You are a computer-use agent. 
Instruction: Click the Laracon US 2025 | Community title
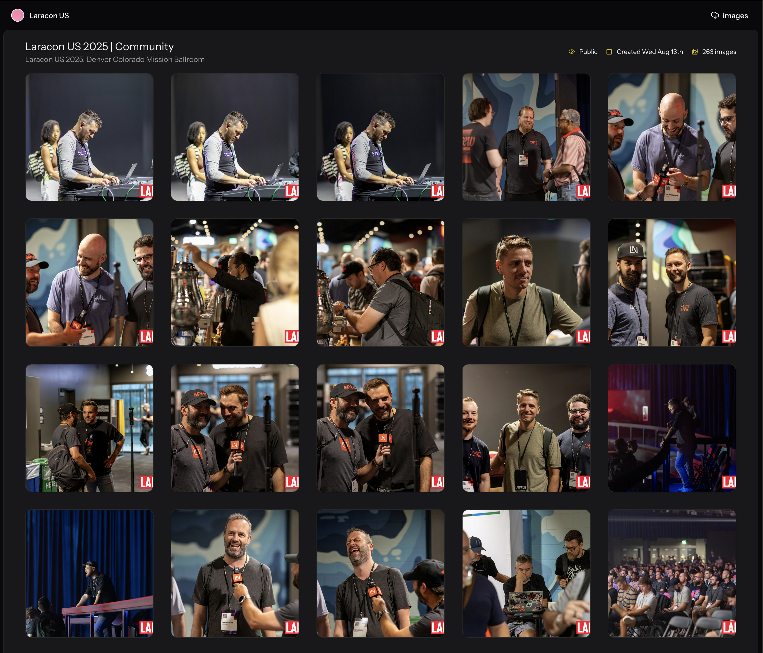(100, 47)
